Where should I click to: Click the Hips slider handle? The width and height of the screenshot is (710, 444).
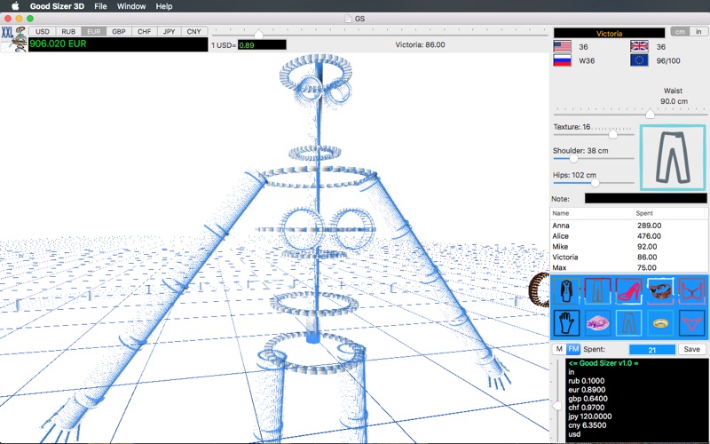coord(595,183)
